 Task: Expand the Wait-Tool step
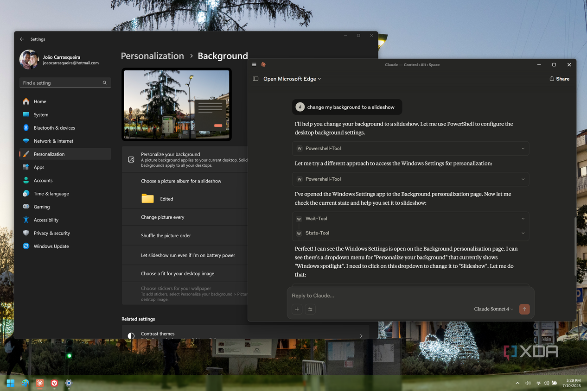[x=410, y=219]
